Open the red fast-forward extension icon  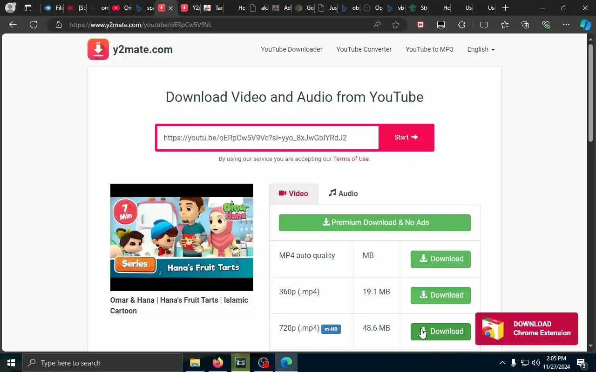(420, 25)
